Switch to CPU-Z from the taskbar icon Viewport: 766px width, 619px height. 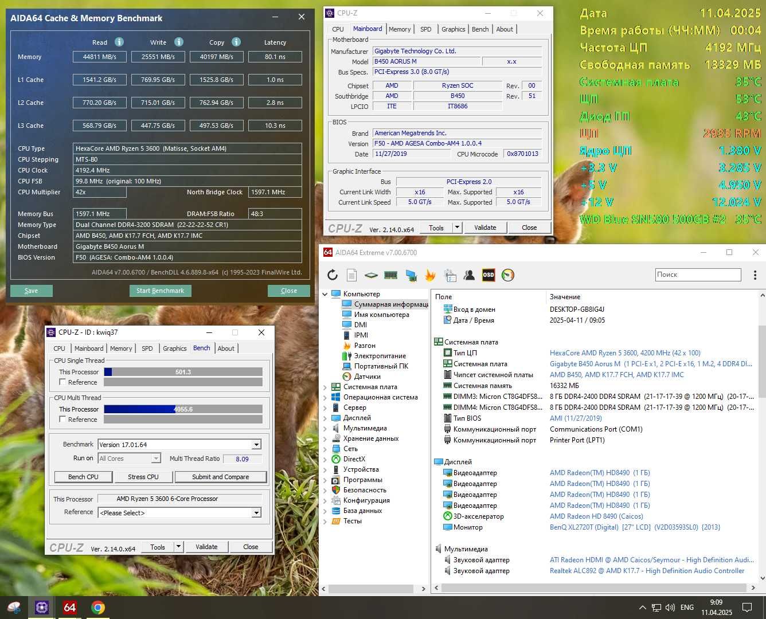point(42,608)
